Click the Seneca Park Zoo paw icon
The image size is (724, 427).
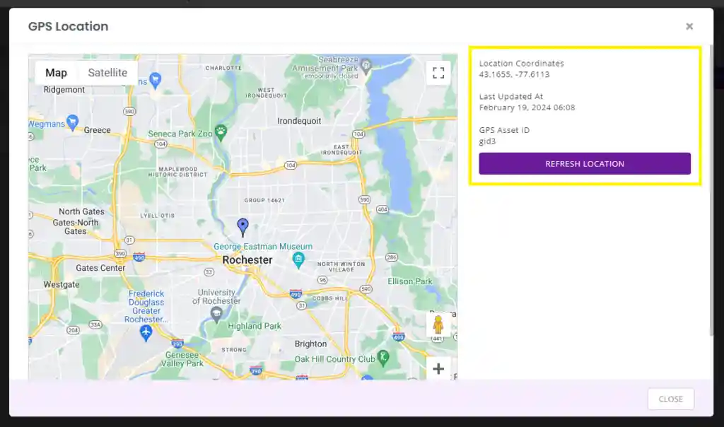pos(221,131)
